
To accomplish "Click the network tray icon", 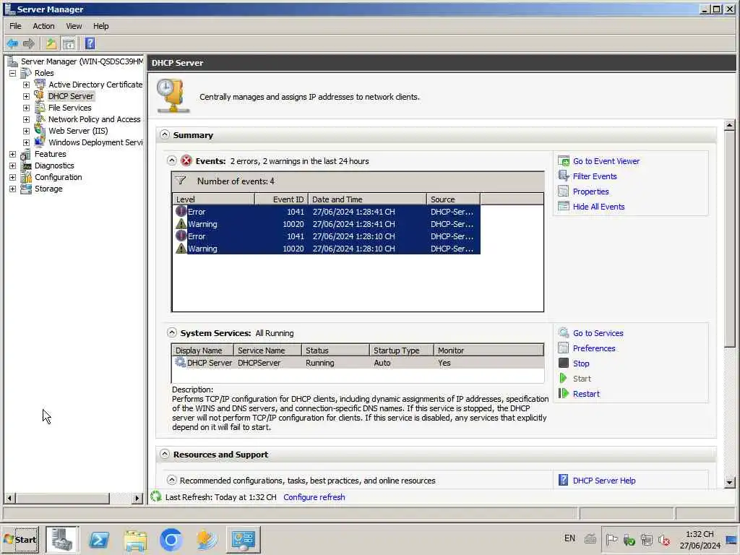I will click(647, 539).
